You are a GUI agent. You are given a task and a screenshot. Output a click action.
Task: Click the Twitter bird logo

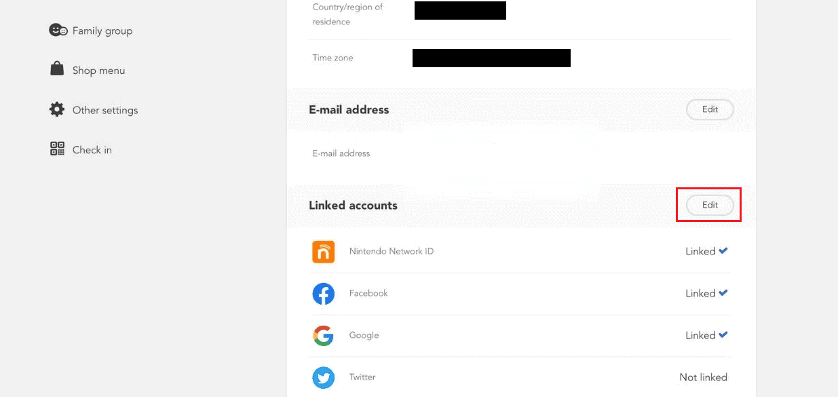click(324, 377)
